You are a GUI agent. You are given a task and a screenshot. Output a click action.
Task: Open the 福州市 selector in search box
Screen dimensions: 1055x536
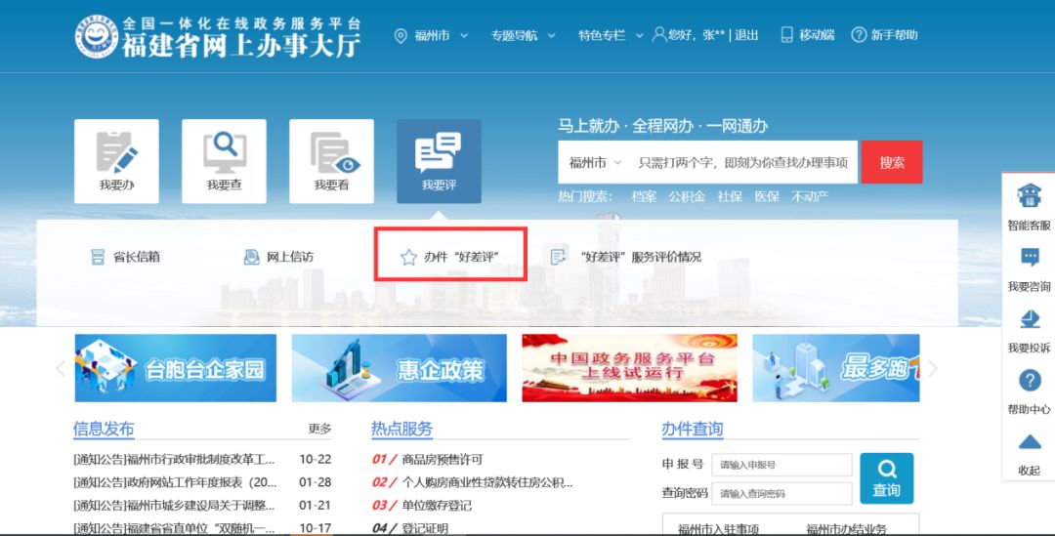(x=595, y=163)
